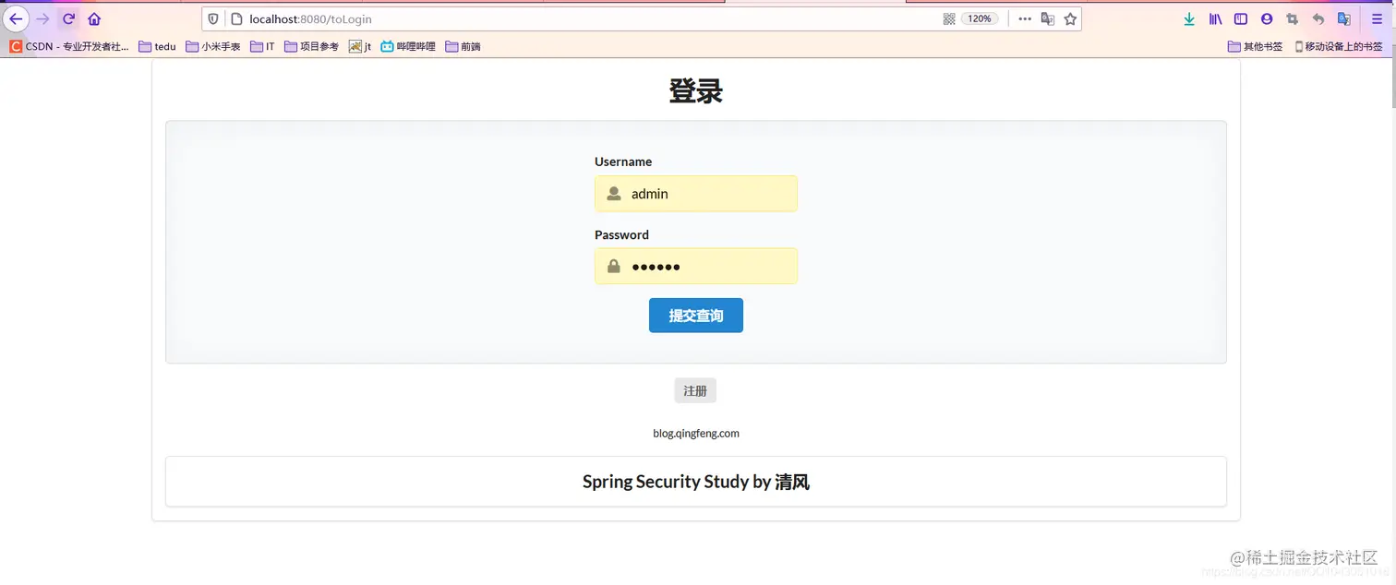The image size is (1396, 585).
Task: Click the 提交查询 submit button
Action: coord(695,315)
